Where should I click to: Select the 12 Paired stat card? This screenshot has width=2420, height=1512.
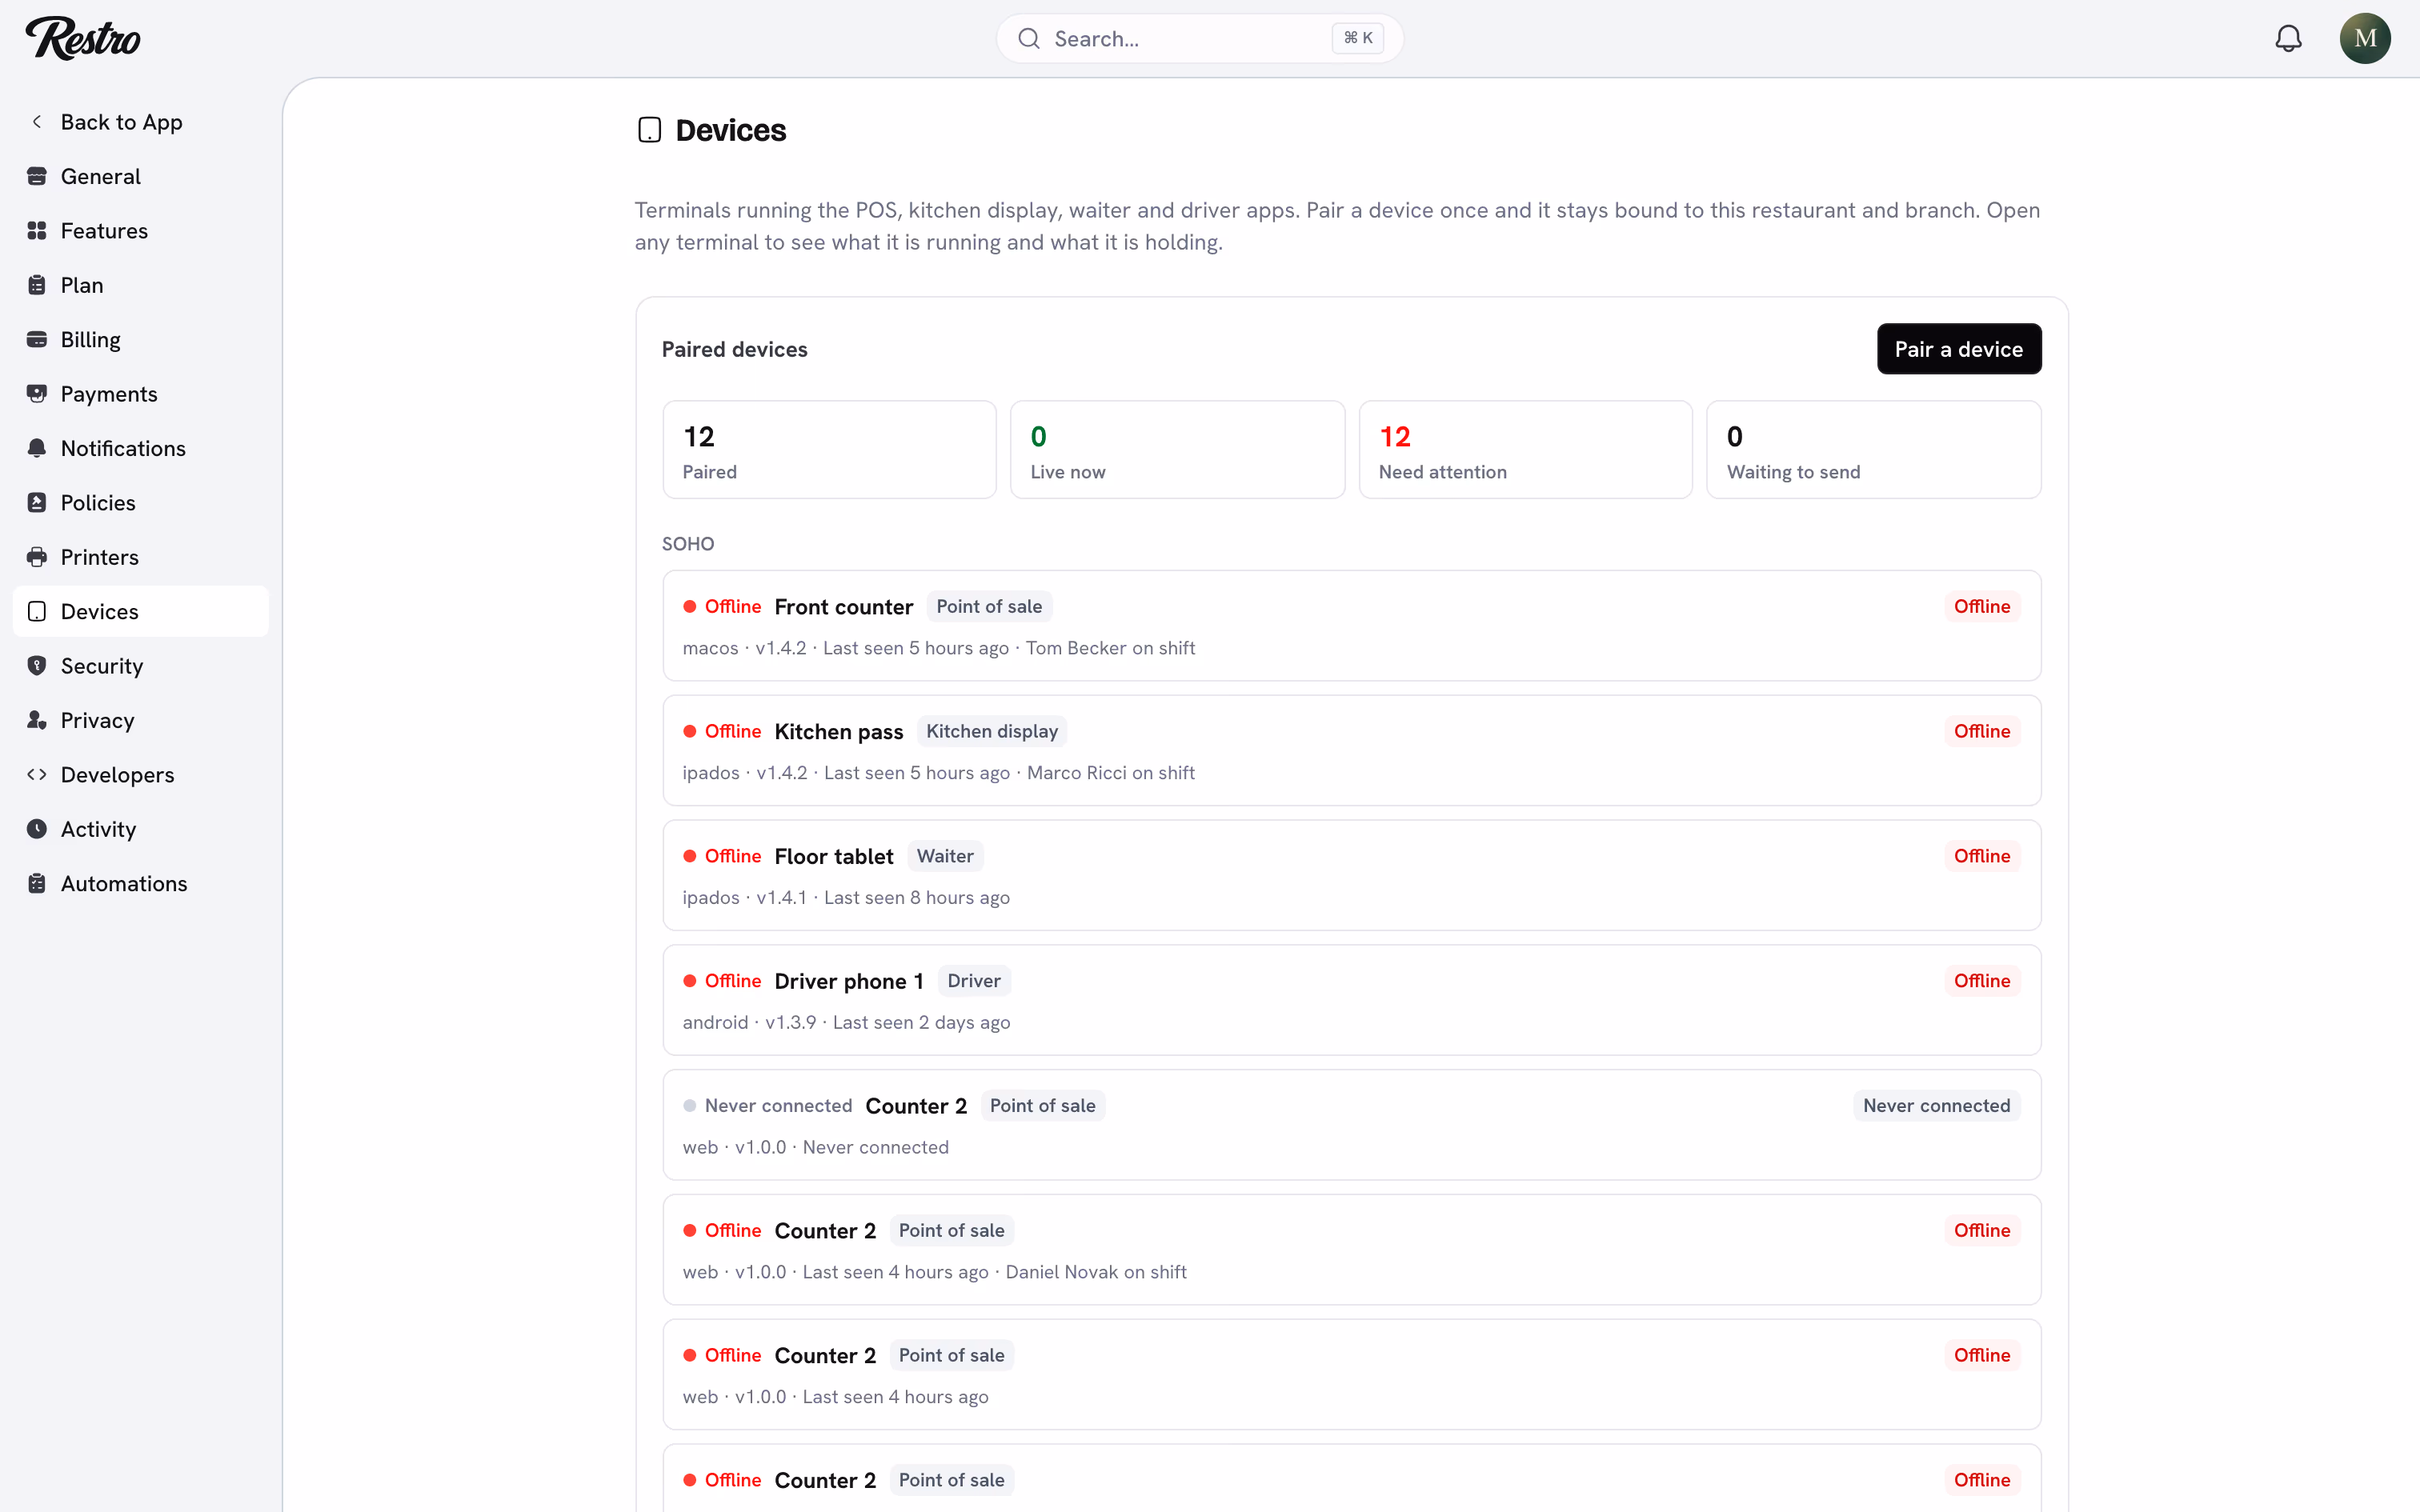pyautogui.click(x=829, y=450)
